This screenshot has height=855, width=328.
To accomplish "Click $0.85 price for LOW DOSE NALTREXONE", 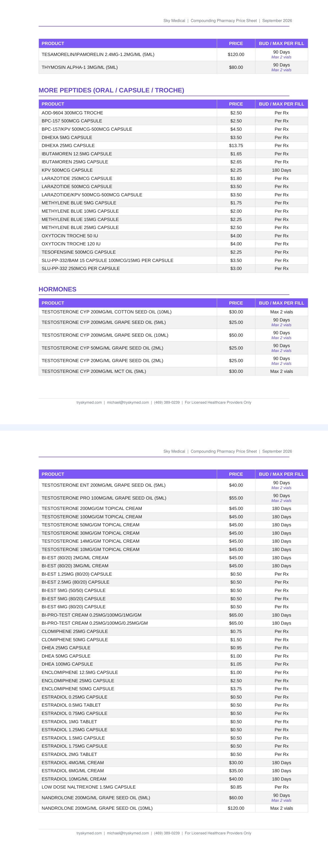I will [236, 787].
